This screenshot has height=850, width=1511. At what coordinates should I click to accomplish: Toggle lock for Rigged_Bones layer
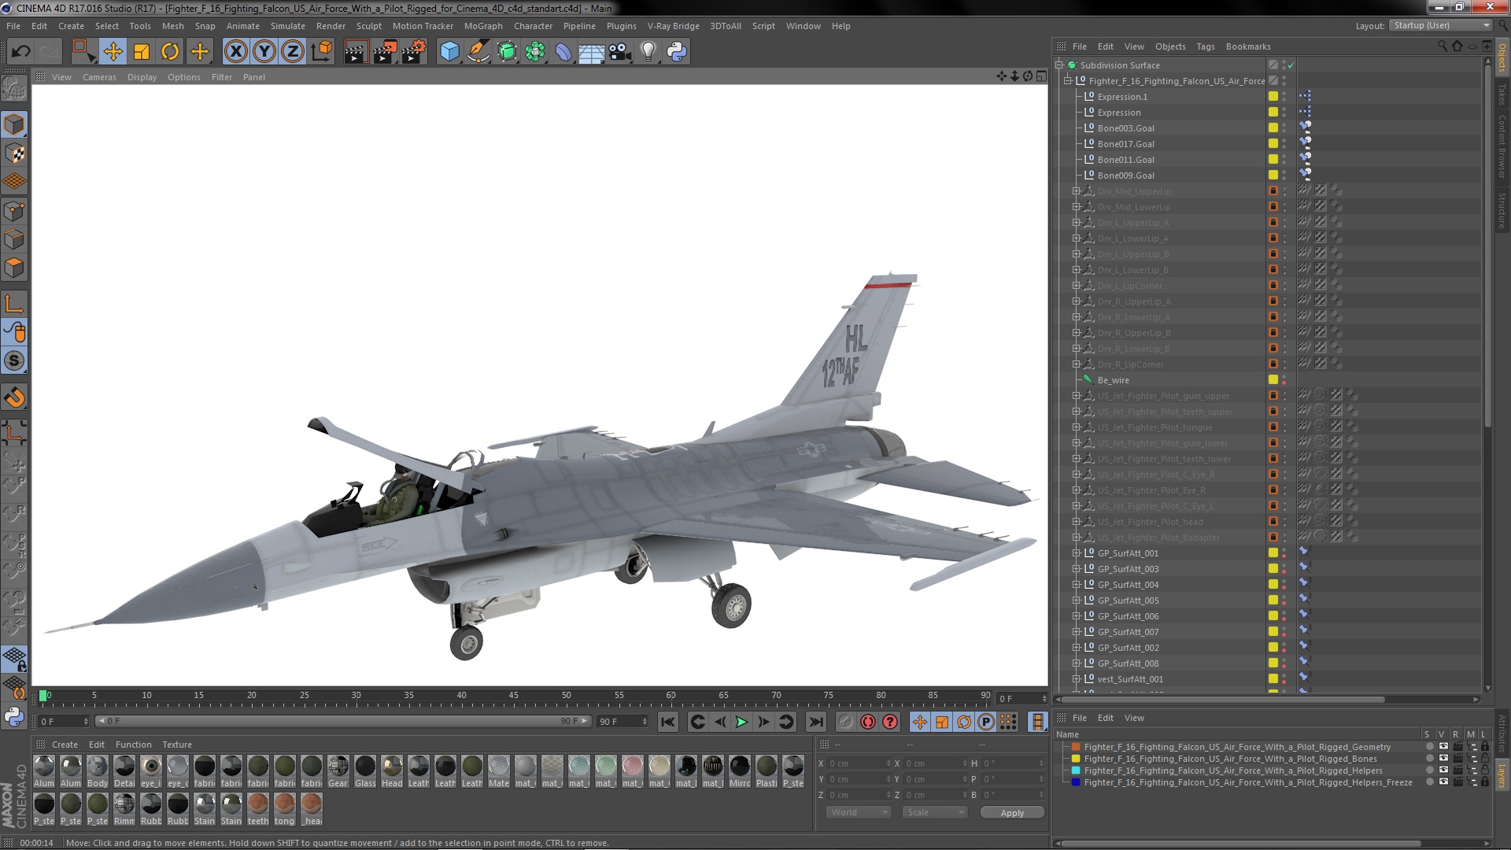click(1485, 759)
